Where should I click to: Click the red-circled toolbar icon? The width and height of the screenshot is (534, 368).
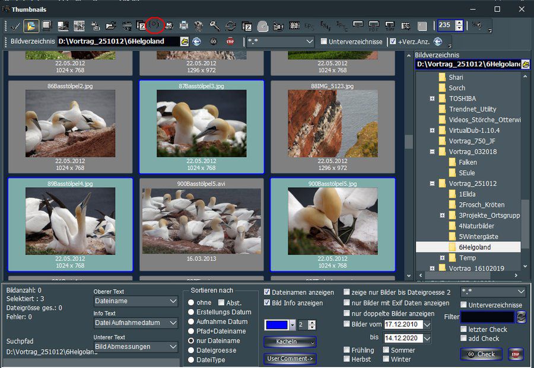[155, 25]
